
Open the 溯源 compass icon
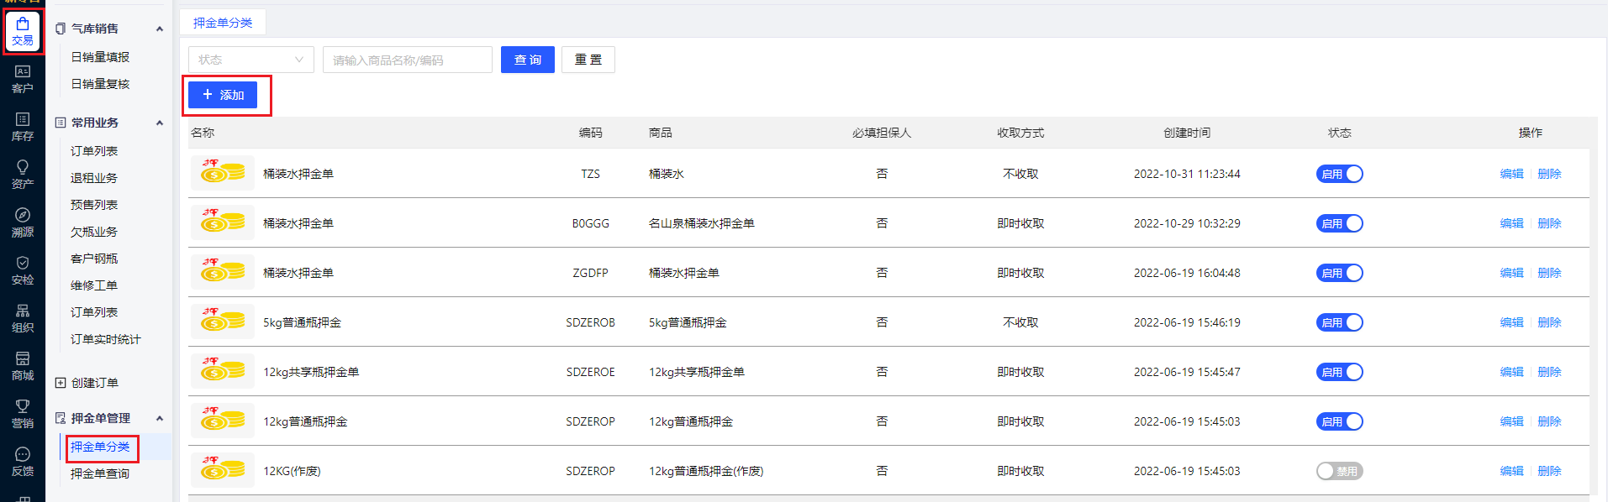tap(23, 222)
